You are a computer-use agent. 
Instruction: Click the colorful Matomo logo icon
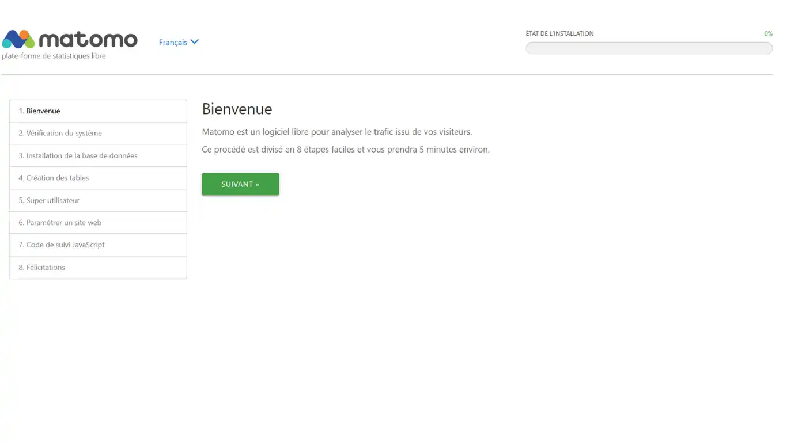(x=18, y=40)
